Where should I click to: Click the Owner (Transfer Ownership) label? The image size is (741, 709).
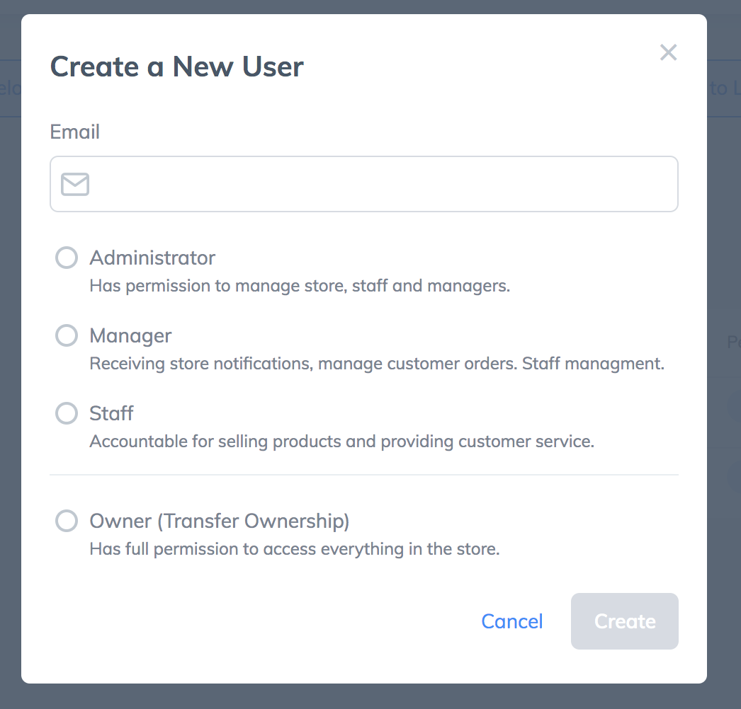tap(220, 521)
